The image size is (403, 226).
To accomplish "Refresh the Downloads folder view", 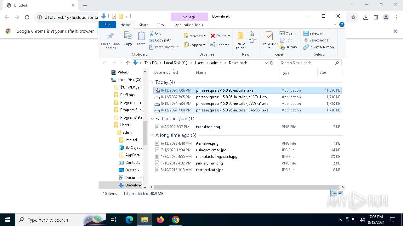I will [272, 63].
